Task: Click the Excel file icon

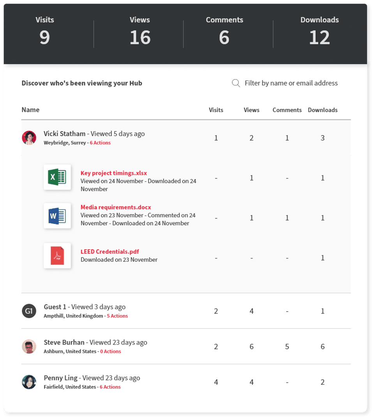Action: 57,177
